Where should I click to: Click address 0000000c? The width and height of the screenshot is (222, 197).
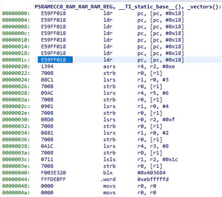pos(16,33)
